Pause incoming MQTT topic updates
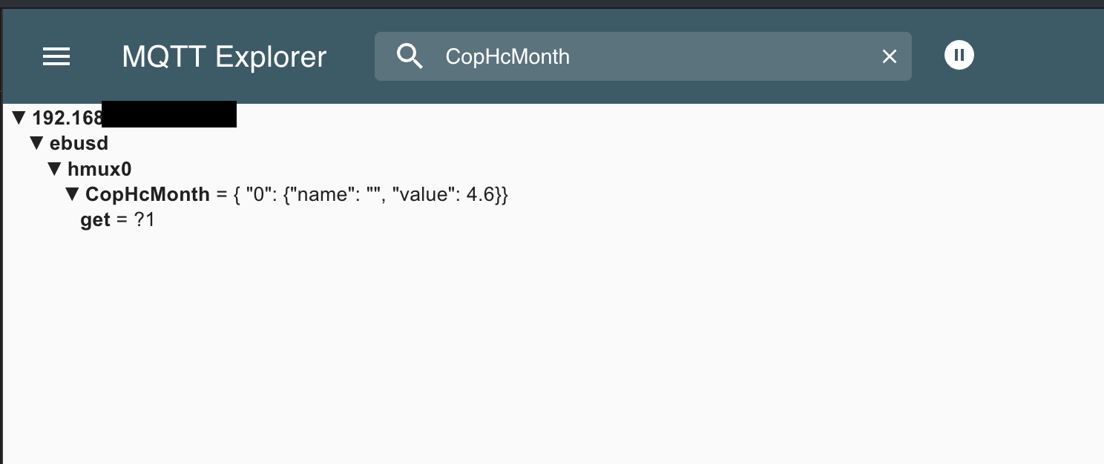 pyautogui.click(x=959, y=55)
